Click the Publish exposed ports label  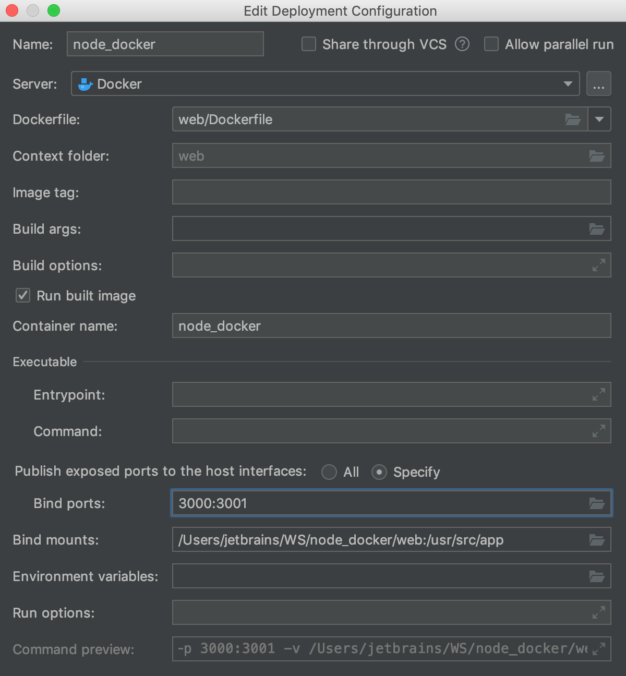(161, 471)
